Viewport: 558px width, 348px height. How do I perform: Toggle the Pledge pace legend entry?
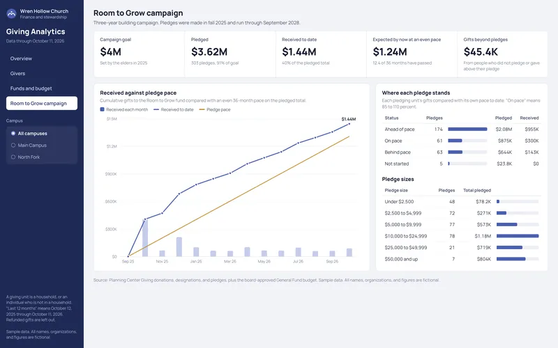[x=215, y=110]
